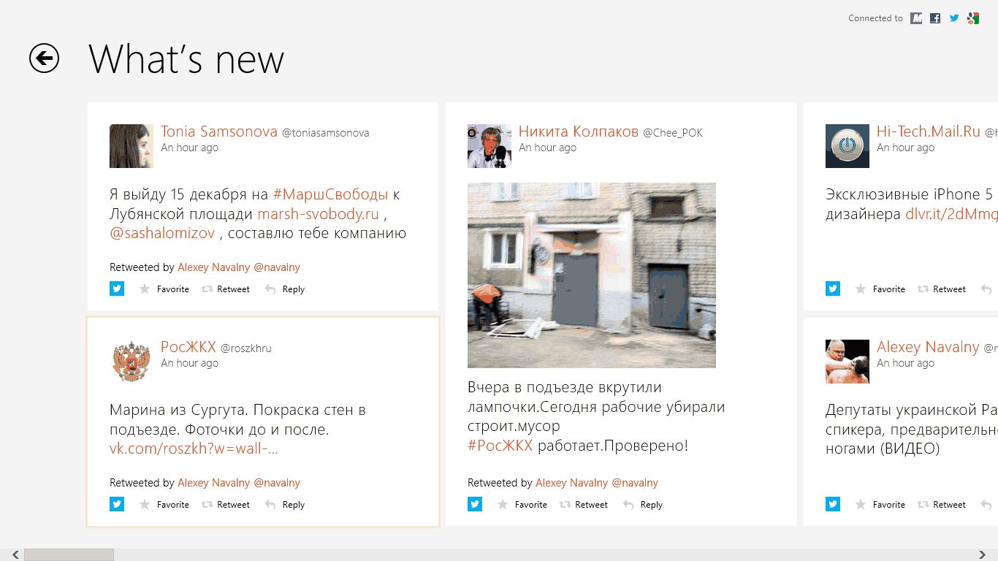Open Никита Колпаков name link

pyautogui.click(x=579, y=131)
